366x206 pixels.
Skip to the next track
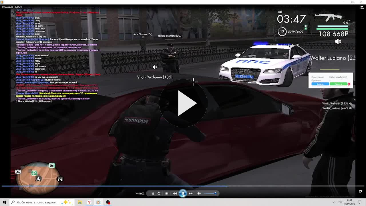click(190, 193)
